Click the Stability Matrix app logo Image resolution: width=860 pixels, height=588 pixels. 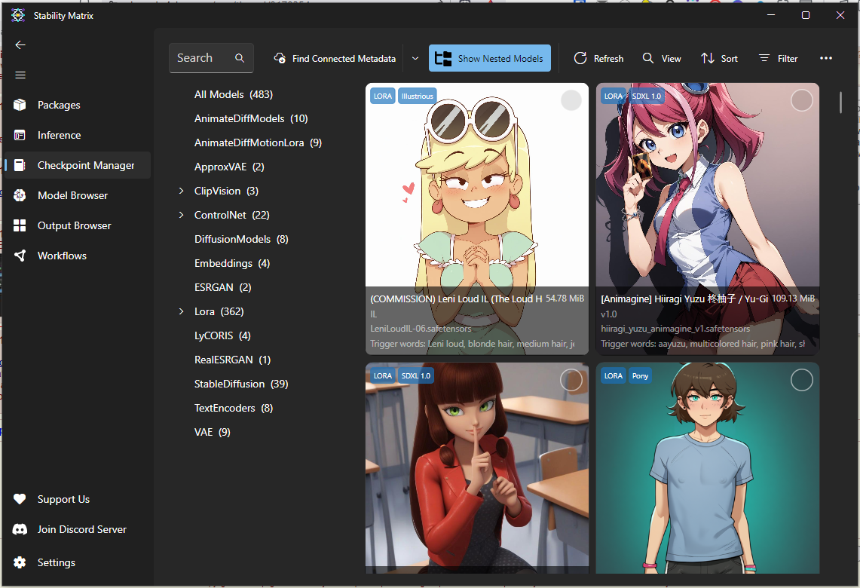coord(18,15)
